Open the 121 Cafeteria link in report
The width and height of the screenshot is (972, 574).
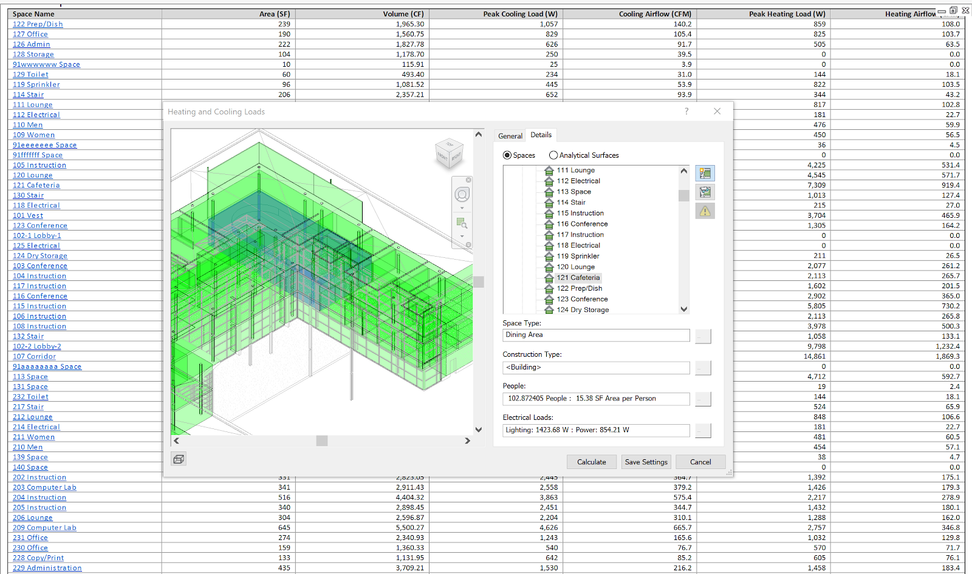coord(36,185)
